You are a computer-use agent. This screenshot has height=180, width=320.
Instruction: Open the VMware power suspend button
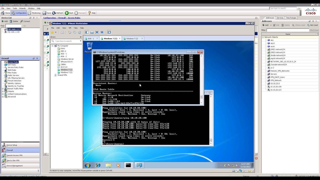point(52,32)
